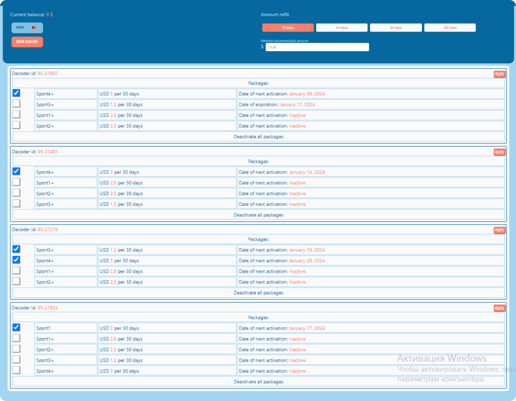This screenshot has height=401, width=516.
Task: Click the minimal recommended amount input field
Action: pos(317,47)
